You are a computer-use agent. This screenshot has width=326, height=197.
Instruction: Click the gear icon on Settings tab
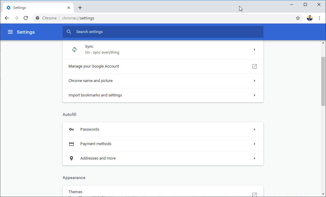coord(9,8)
